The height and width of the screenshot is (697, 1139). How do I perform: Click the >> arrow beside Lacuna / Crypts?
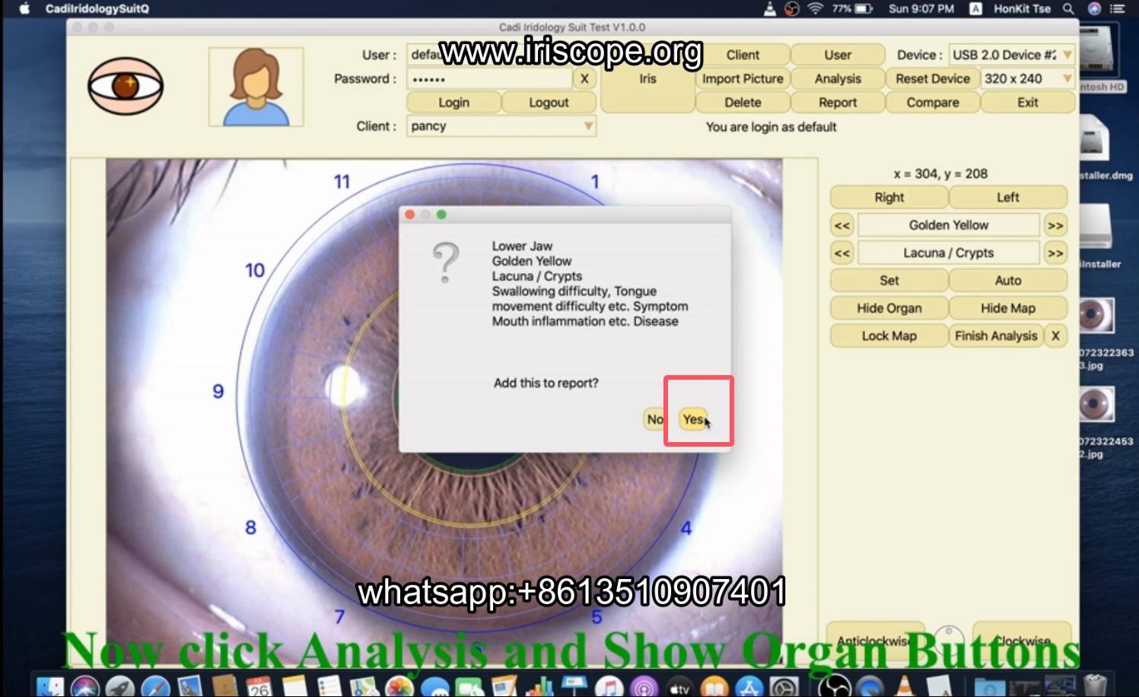(1055, 253)
